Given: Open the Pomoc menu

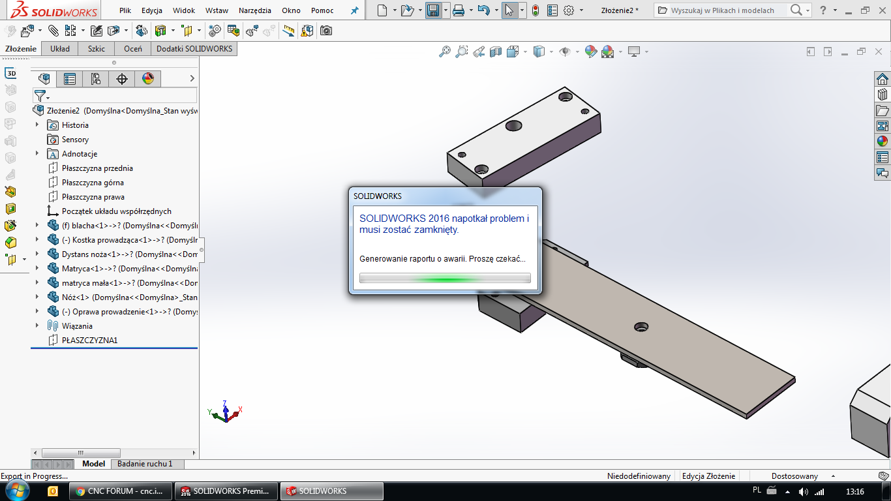Looking at the screenshot, I should pyautogui.click(x=322, y=10).
